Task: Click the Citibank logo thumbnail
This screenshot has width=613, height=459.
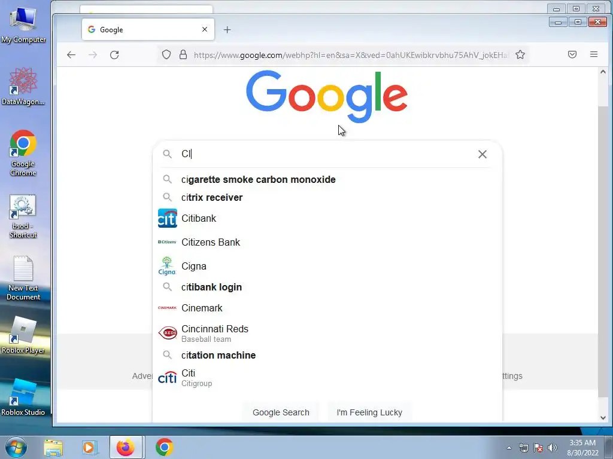Action: coord(168,218)
